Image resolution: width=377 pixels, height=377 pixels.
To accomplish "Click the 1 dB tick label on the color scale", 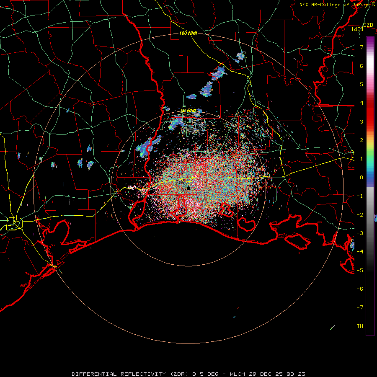I will pos(362,159).
